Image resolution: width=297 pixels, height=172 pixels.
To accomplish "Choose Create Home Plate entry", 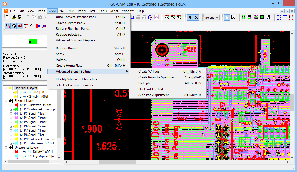I will (x=89, y=66).
